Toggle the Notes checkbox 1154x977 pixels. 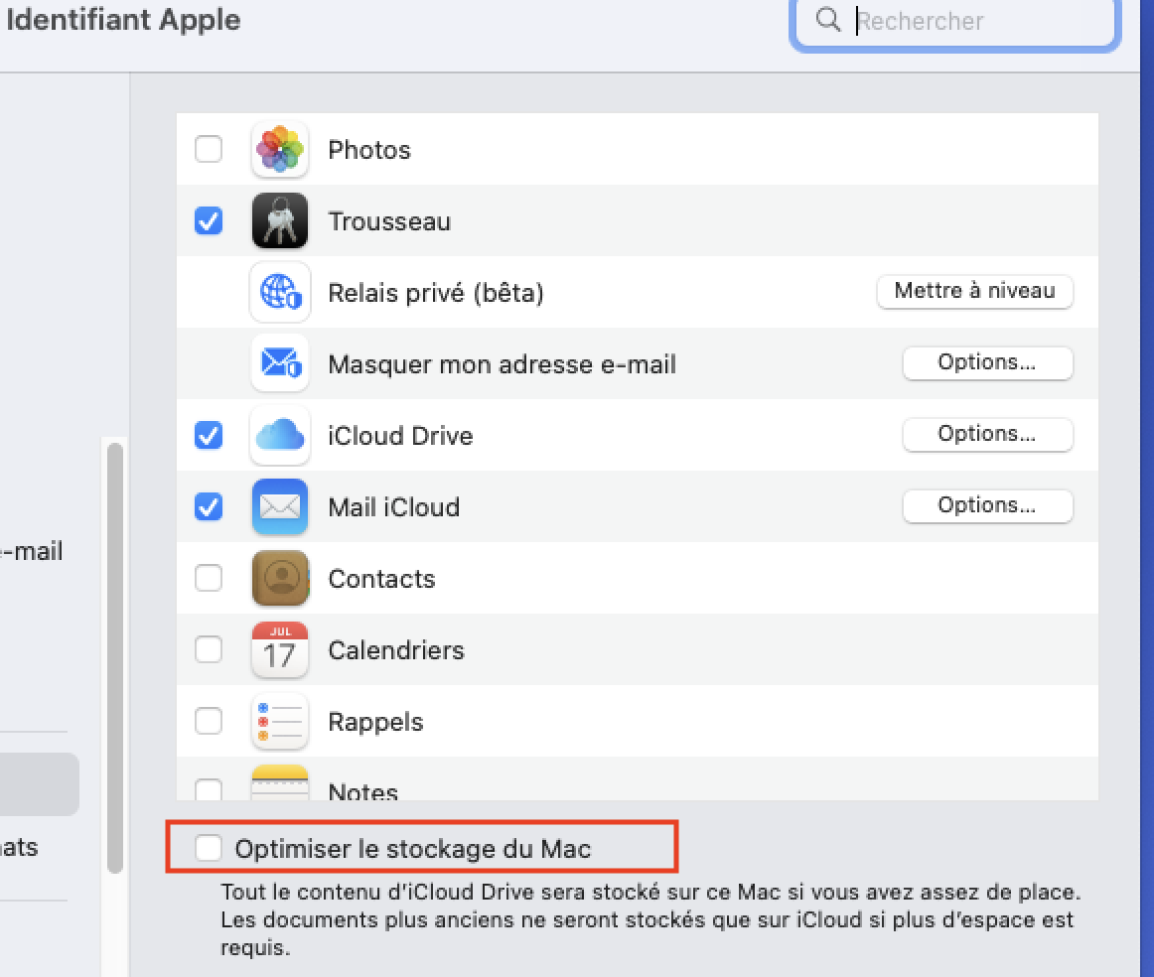(x=209, y=789)
